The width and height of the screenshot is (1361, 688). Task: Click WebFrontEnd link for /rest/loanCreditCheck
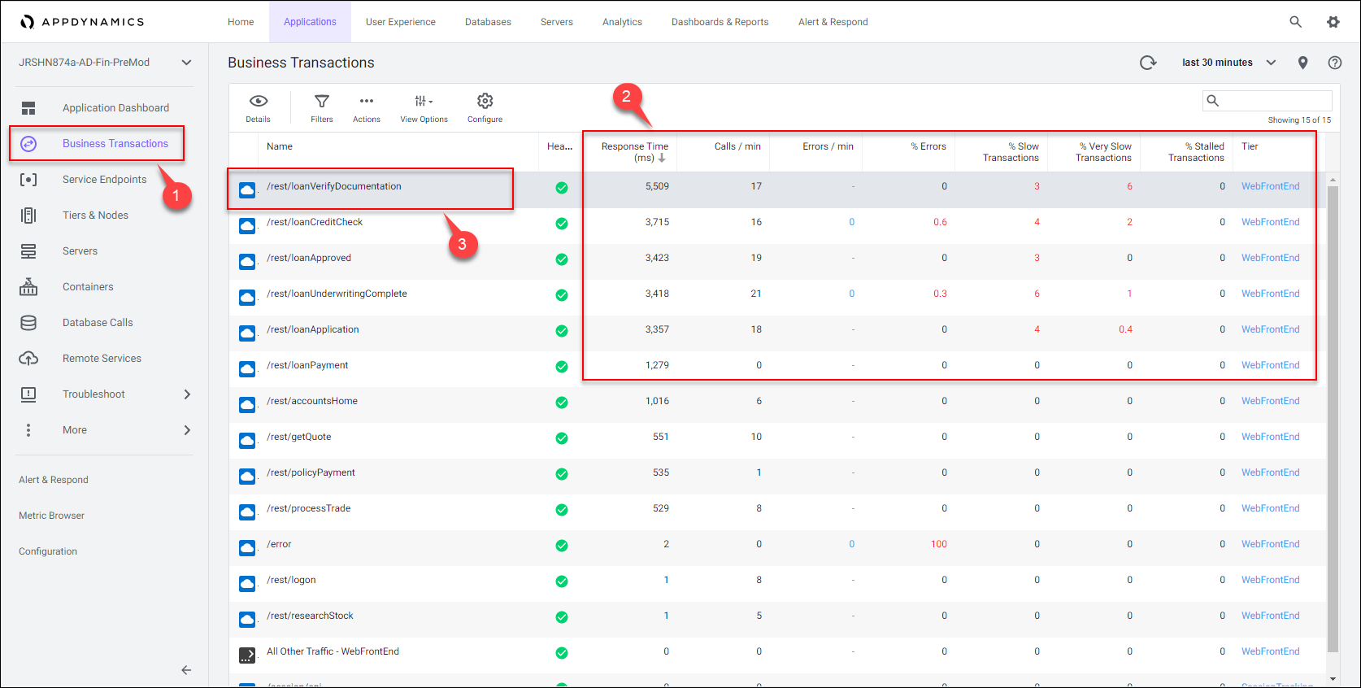[x=1270, y=222]
